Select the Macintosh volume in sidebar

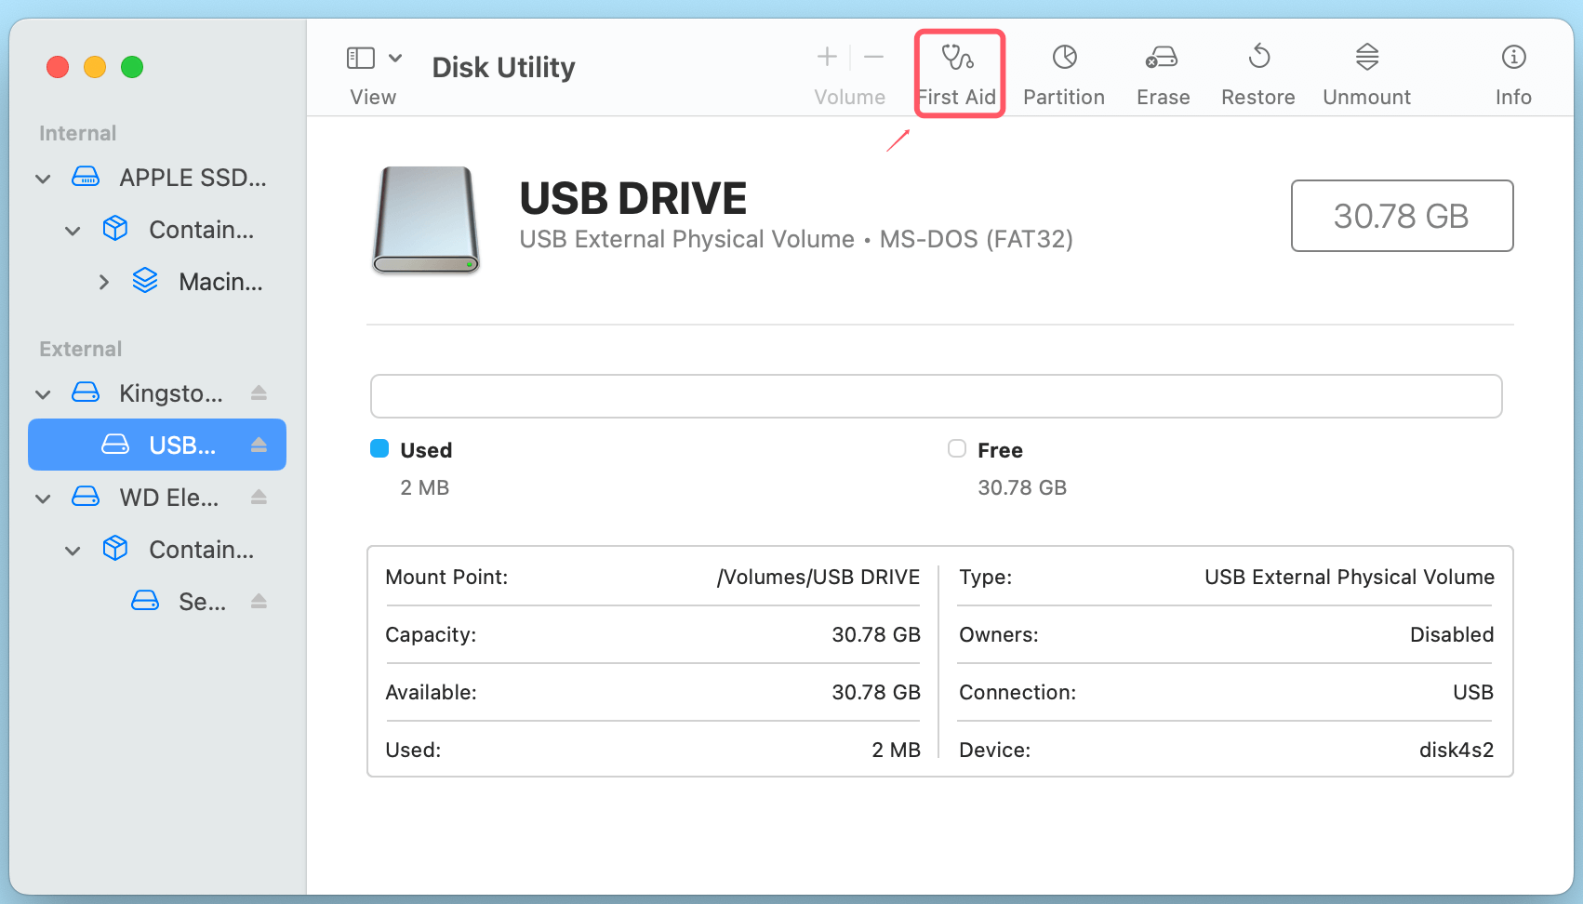(220, 281)
